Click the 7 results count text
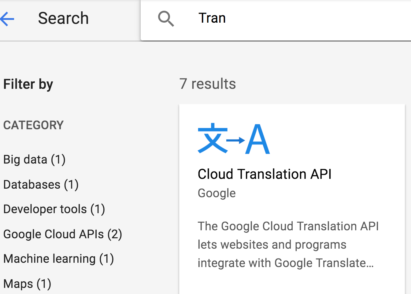This screenshot has height=294, width=411. (x=208, y=84)
